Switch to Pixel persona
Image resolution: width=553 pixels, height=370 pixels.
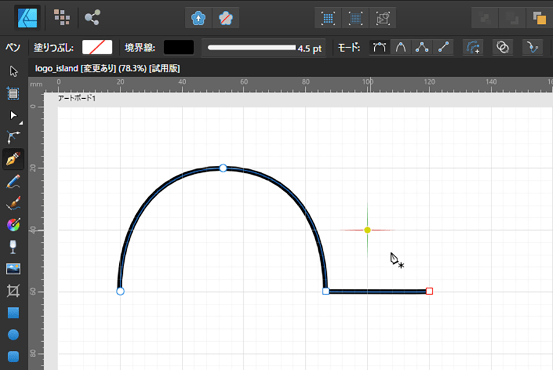pyautogui.click(x=61, y=17)
